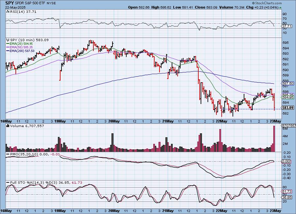The image size is (296, 214).
Task: Click the boxed 584.95 tag on the price axis
Action: pyautogui.click(x=288, y=97)
